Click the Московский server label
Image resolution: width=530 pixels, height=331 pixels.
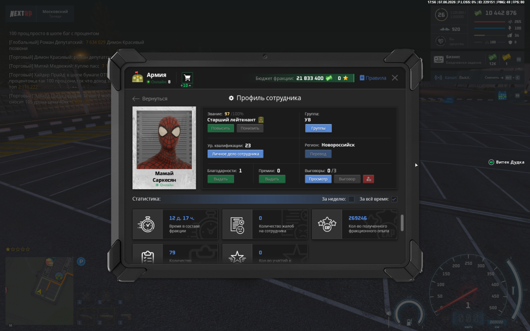point(55,11)
